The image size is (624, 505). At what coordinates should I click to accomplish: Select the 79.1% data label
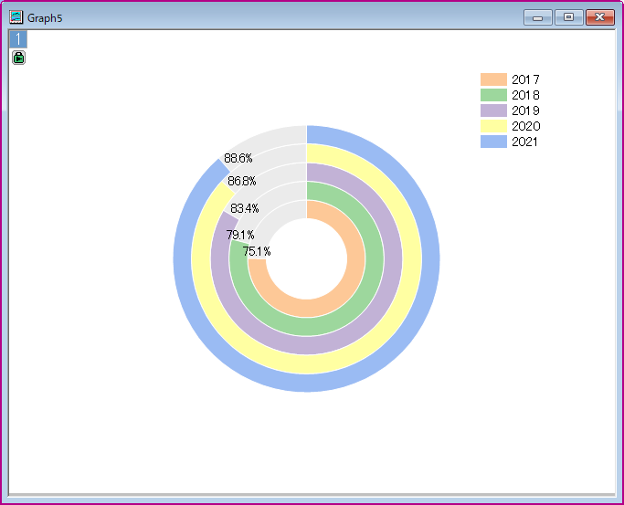click(x=240, y=235)
